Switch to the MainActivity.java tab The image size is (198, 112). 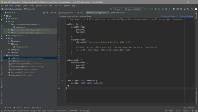(119, 13)
